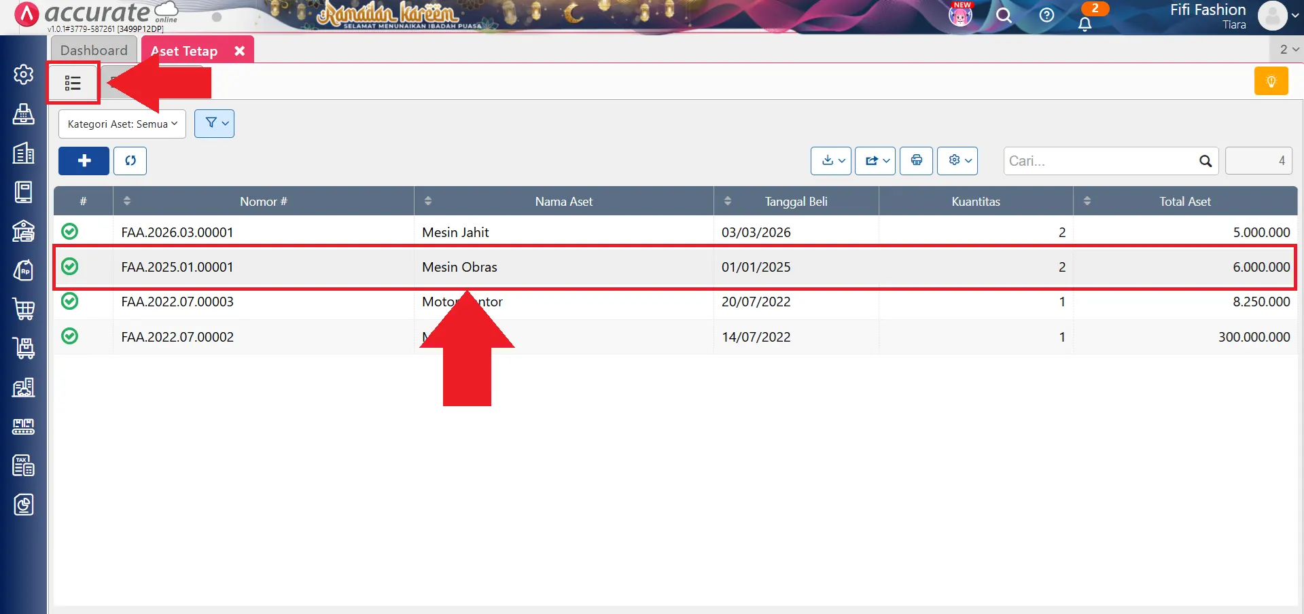Switch to the Dashboard tab
1304x614 pixels.
pos(94,50)
